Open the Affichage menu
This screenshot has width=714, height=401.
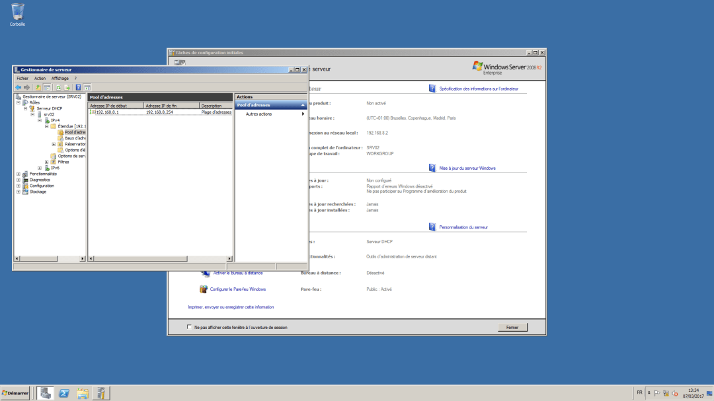click(x=61, y=78)
